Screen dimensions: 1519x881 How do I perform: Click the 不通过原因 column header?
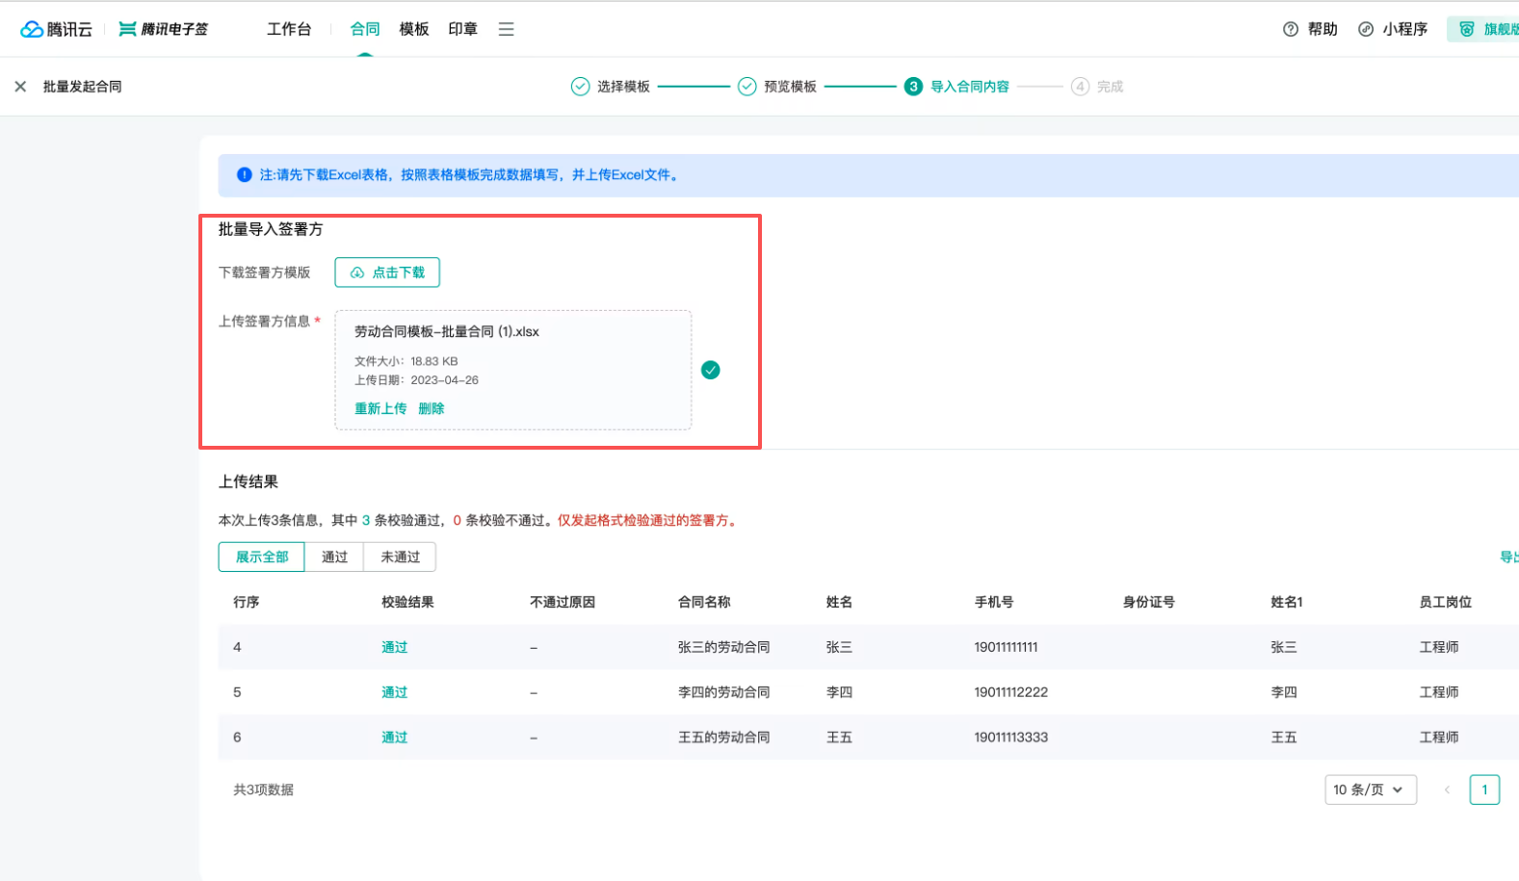tap(563, 602)
